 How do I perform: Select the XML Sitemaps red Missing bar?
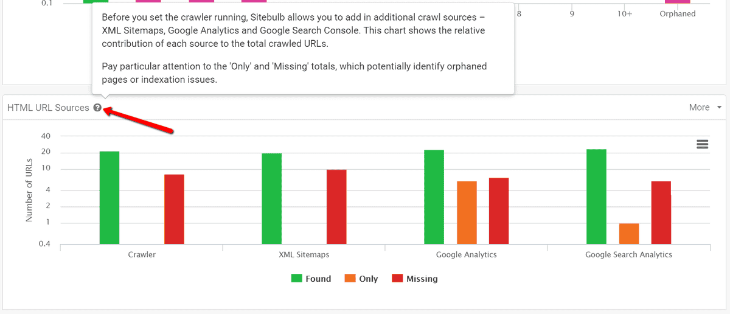click(336, 207)
